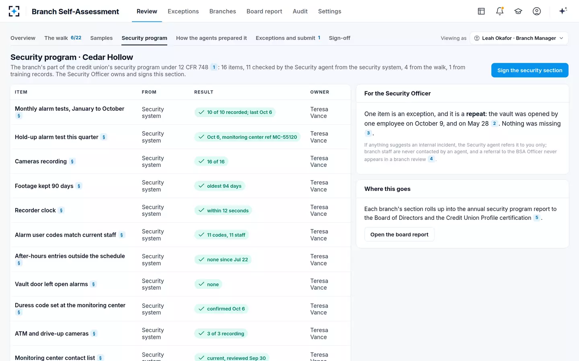Click Open the board report button
The height and width of the screenshot is (361, 579).
[x=399, y=235]
